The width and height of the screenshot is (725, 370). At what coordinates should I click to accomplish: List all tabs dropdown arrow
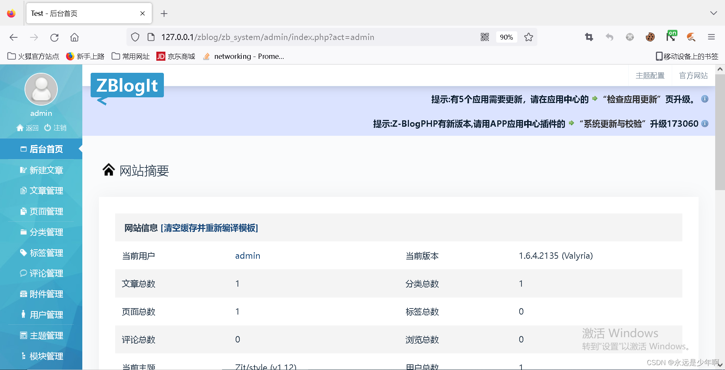[x=713, y=13]
